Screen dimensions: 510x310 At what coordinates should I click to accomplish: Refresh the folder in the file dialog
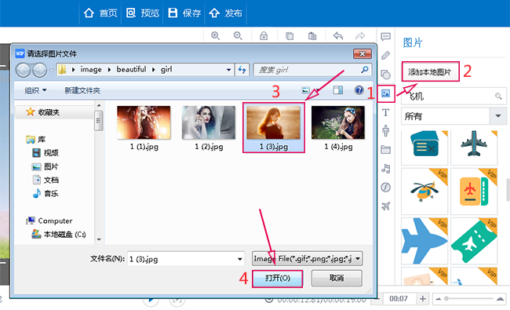tap(242, 70)
